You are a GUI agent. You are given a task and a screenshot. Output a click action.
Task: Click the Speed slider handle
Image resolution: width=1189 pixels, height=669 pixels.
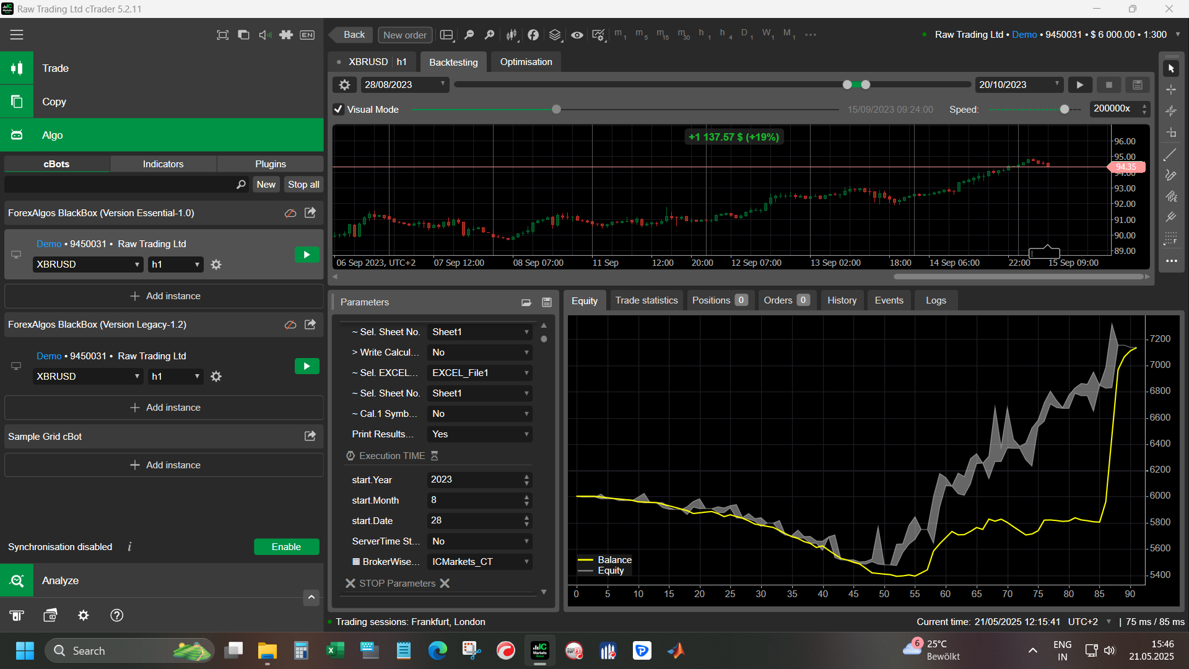tap(1065, 110)
